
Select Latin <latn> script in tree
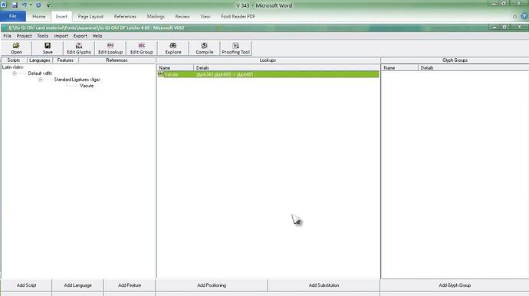pos(13,67)
